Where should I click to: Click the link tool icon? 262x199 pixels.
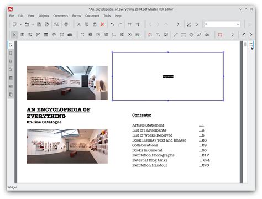point(82,35)
